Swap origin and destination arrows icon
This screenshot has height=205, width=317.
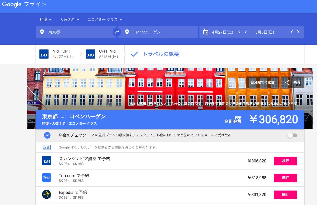pyautogui.click(x=117, y=32)
